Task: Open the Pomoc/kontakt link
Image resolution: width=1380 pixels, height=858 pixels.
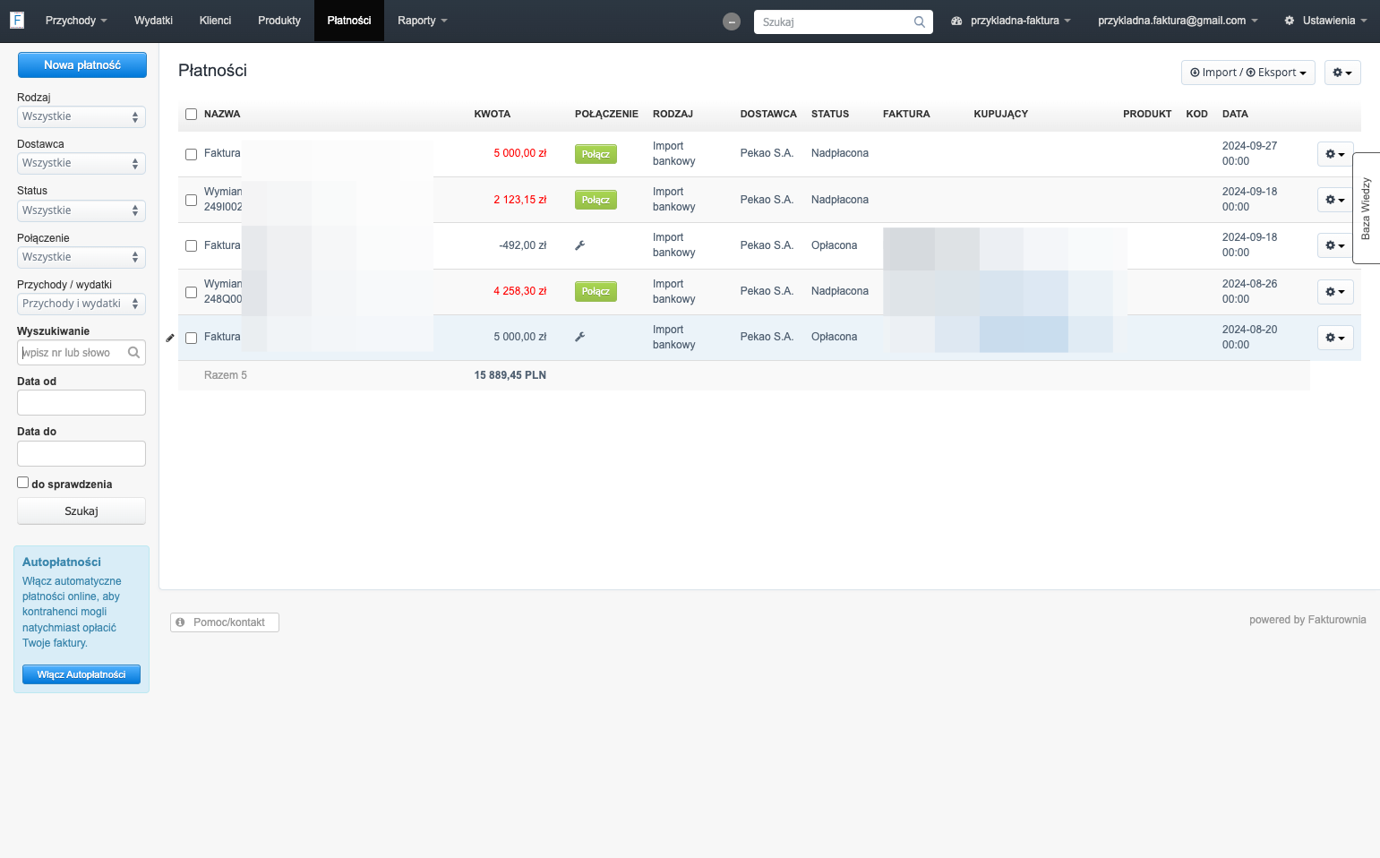Action: coord(225,622)
